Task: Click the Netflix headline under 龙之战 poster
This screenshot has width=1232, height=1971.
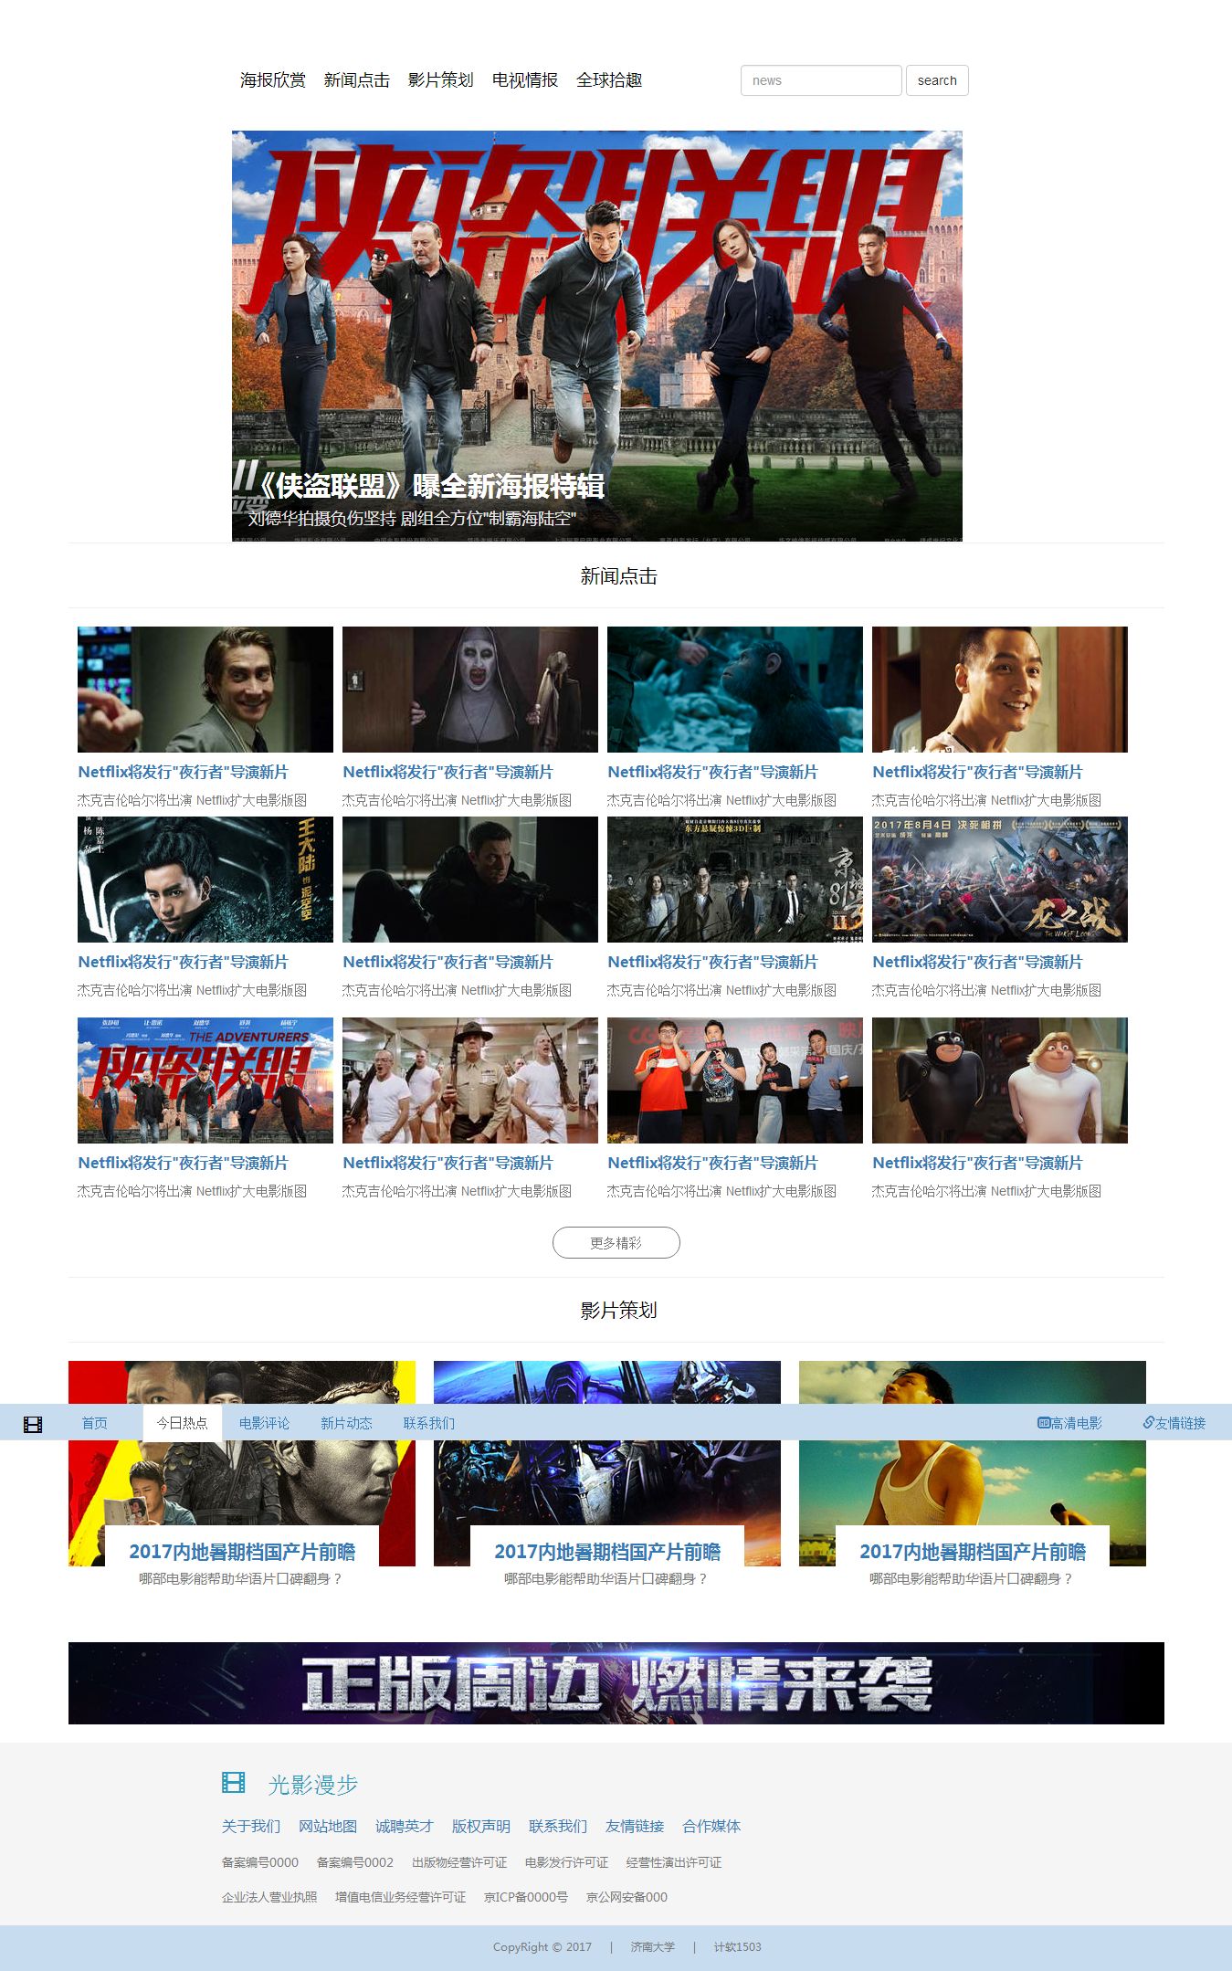Action: click(x=977, y=962)
